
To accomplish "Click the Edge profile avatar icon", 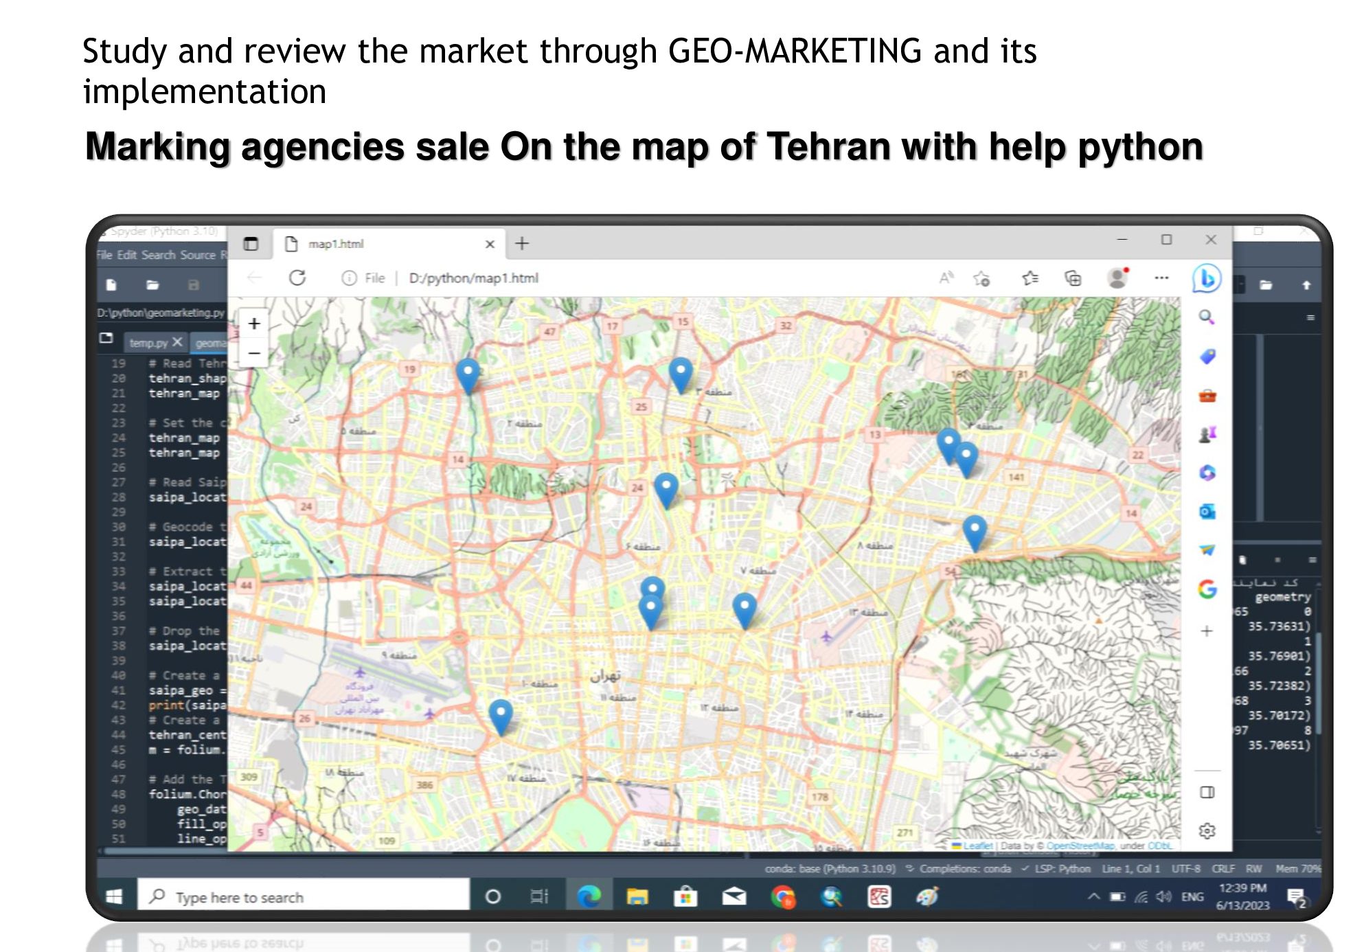I will coord(1117,278).
